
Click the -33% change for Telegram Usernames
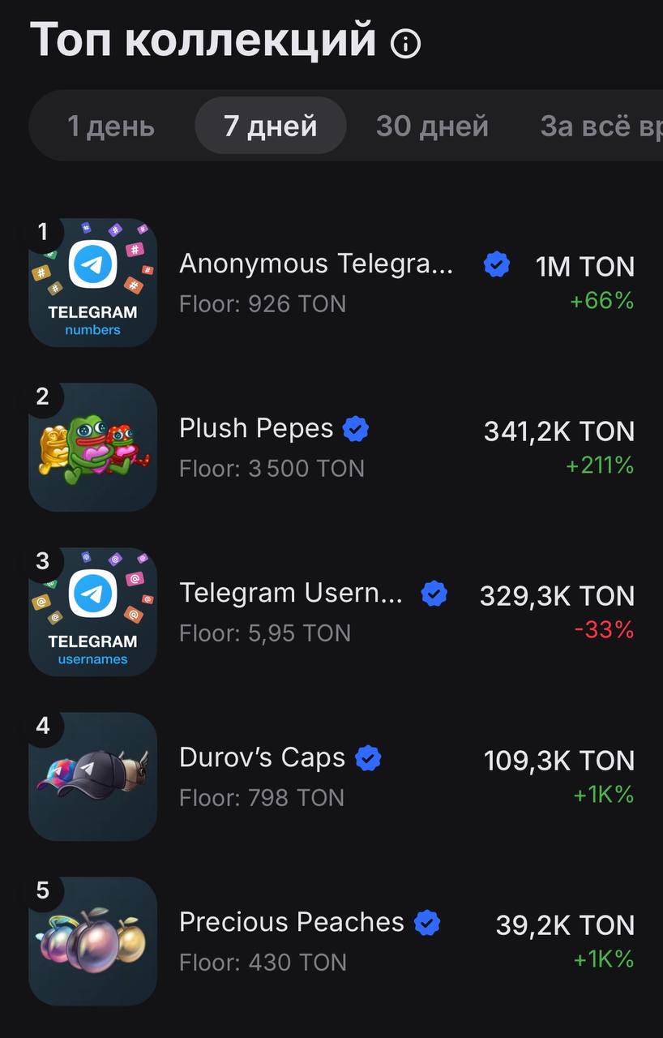pyautogui.click(x=605, y=630)
